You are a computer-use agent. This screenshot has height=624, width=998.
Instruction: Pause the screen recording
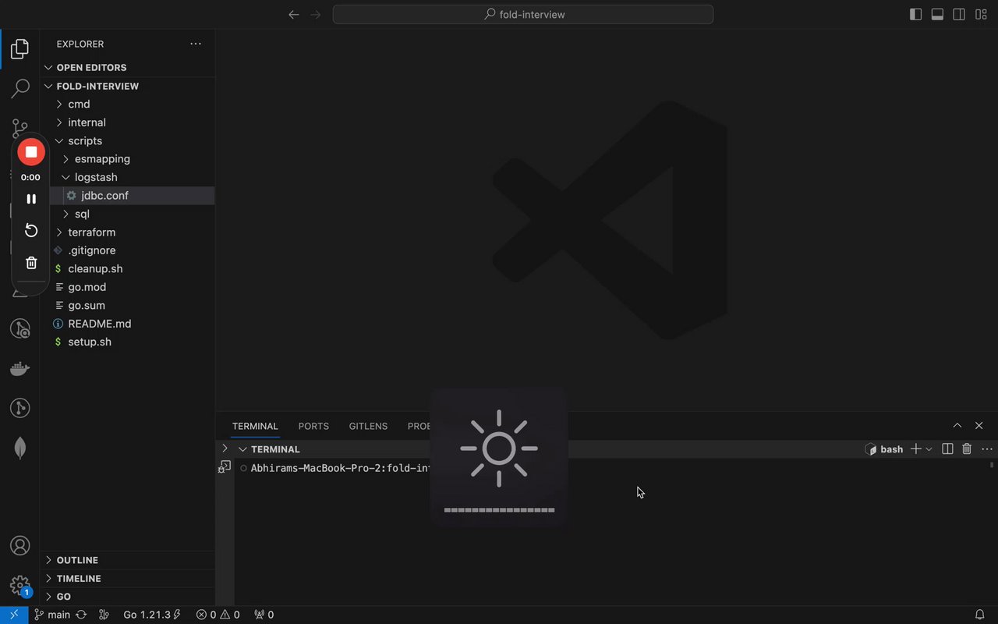31,199
